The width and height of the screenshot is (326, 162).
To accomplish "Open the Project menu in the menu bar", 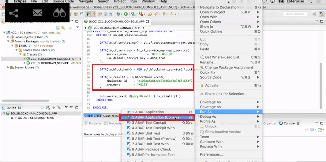I will pyautogui.click(x=120, y=1).
